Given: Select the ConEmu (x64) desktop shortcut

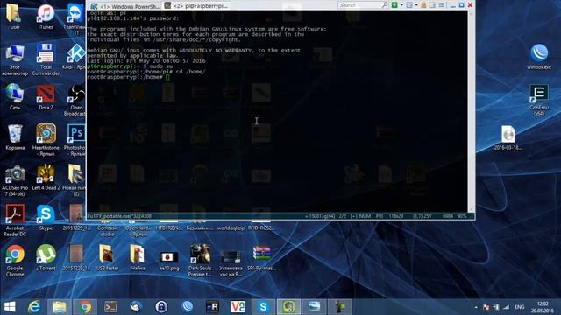Looking at the screenshot, I should click(539, 100).
